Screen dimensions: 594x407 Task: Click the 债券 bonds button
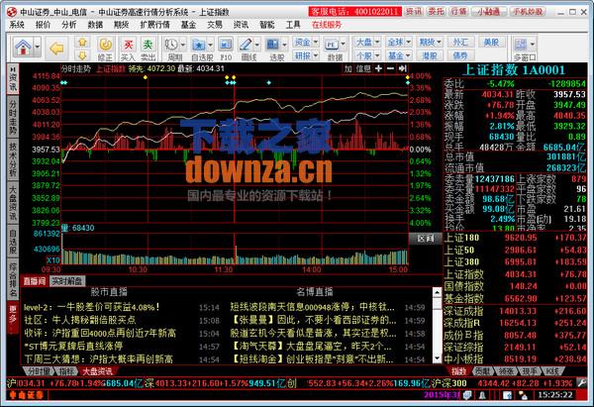tap(460, 55)
